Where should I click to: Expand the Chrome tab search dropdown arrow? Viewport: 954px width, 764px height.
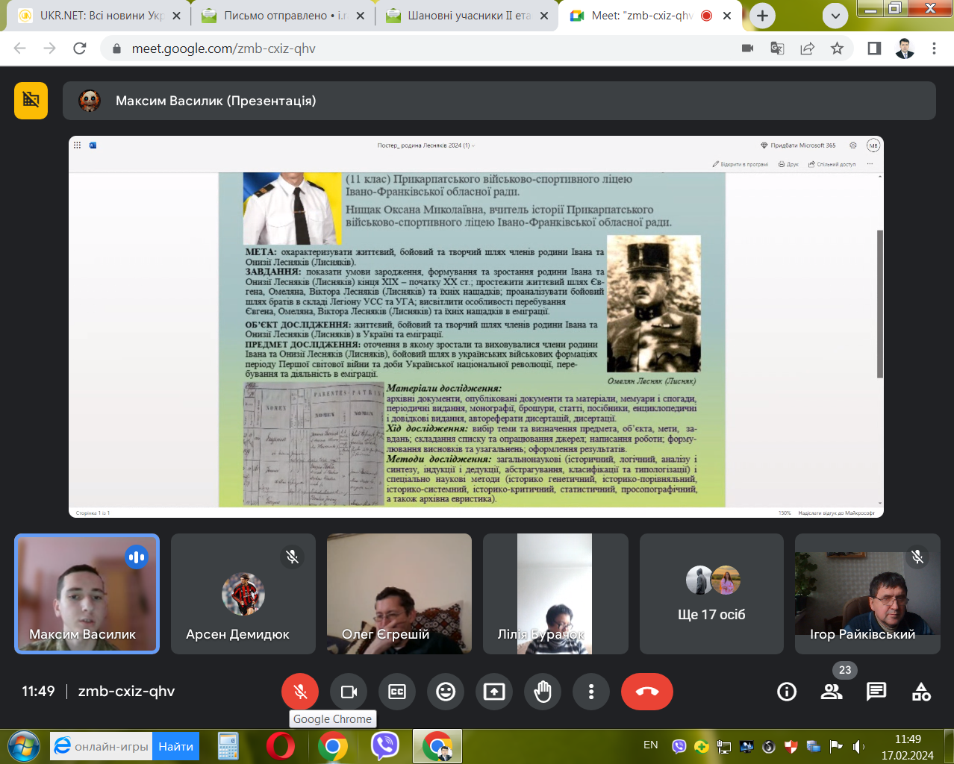tap(835, 16)
